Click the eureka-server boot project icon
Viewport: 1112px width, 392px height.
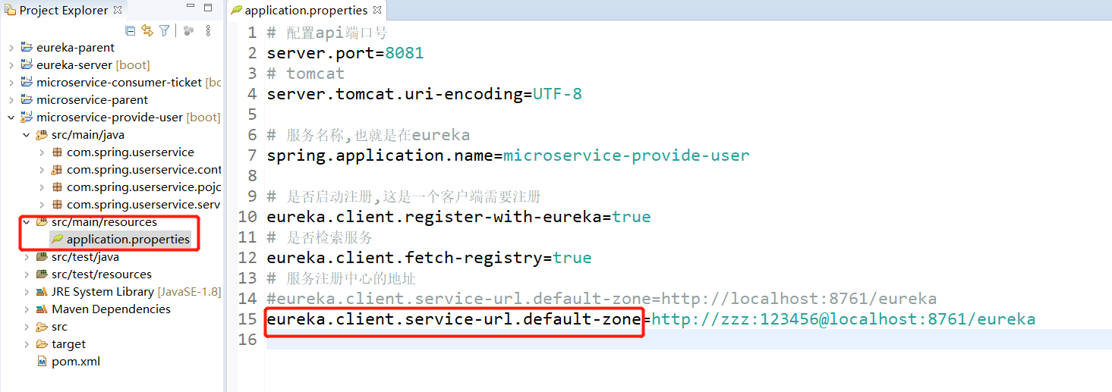click(27, 65)
